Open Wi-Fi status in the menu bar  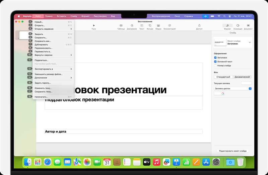219,16
